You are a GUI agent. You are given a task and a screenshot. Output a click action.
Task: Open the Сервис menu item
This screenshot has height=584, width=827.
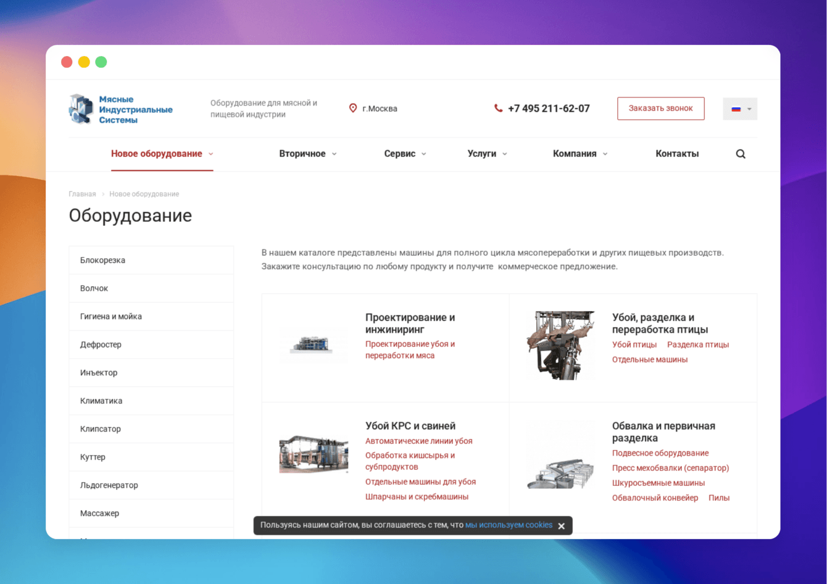click(x=400, y=154)
